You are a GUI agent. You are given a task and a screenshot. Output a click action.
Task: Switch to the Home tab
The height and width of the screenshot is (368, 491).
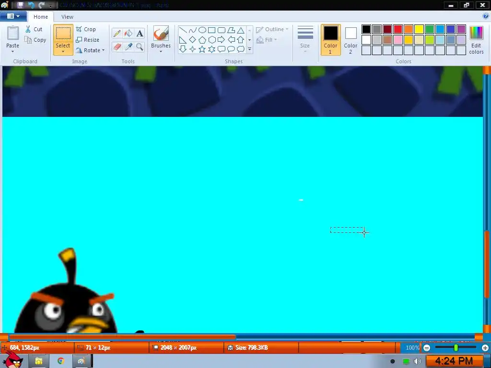tap(41, 17)
